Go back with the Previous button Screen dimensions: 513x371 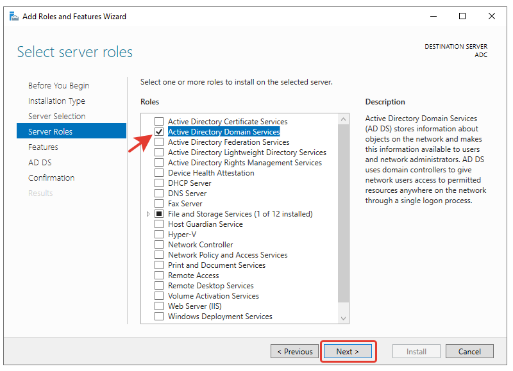(x=294, y=351)
